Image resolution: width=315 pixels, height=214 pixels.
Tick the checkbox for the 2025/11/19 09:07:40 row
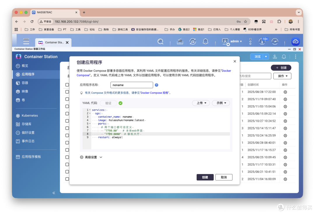click(67, 99)
